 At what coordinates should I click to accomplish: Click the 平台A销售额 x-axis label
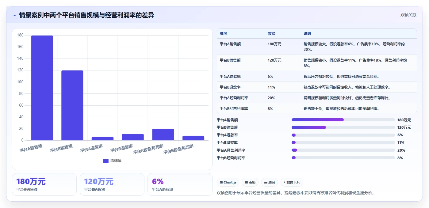31,148
